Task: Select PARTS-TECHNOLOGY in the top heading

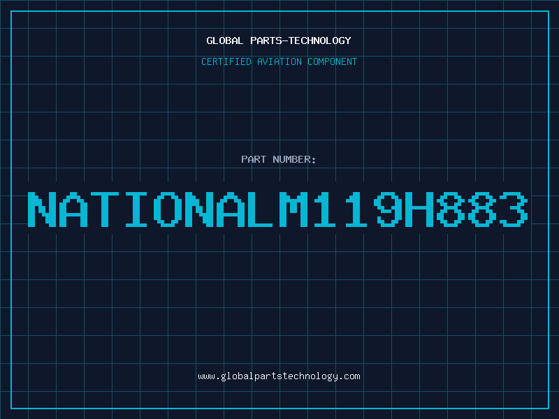Action: [x=300, y=41]
